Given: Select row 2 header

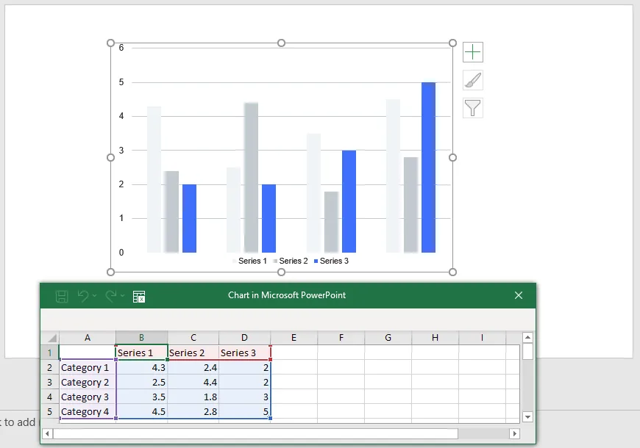Looking at the screenshot, I should coord(50,368).
